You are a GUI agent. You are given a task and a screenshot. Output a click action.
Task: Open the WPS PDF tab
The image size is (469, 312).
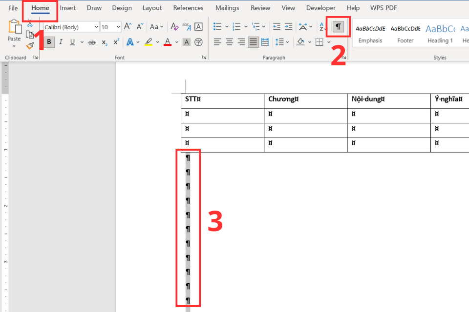pyautogui.click(x=384, y=8)
